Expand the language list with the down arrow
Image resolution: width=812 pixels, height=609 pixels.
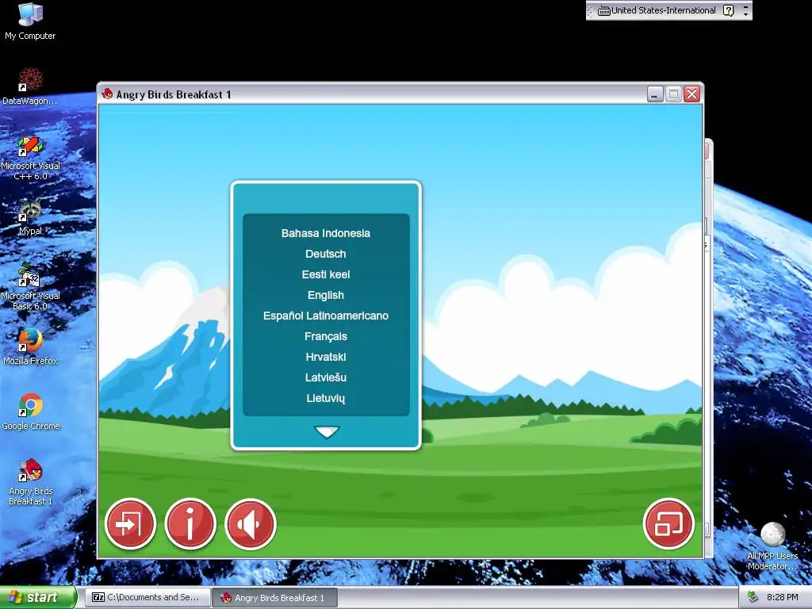[327, 431]
